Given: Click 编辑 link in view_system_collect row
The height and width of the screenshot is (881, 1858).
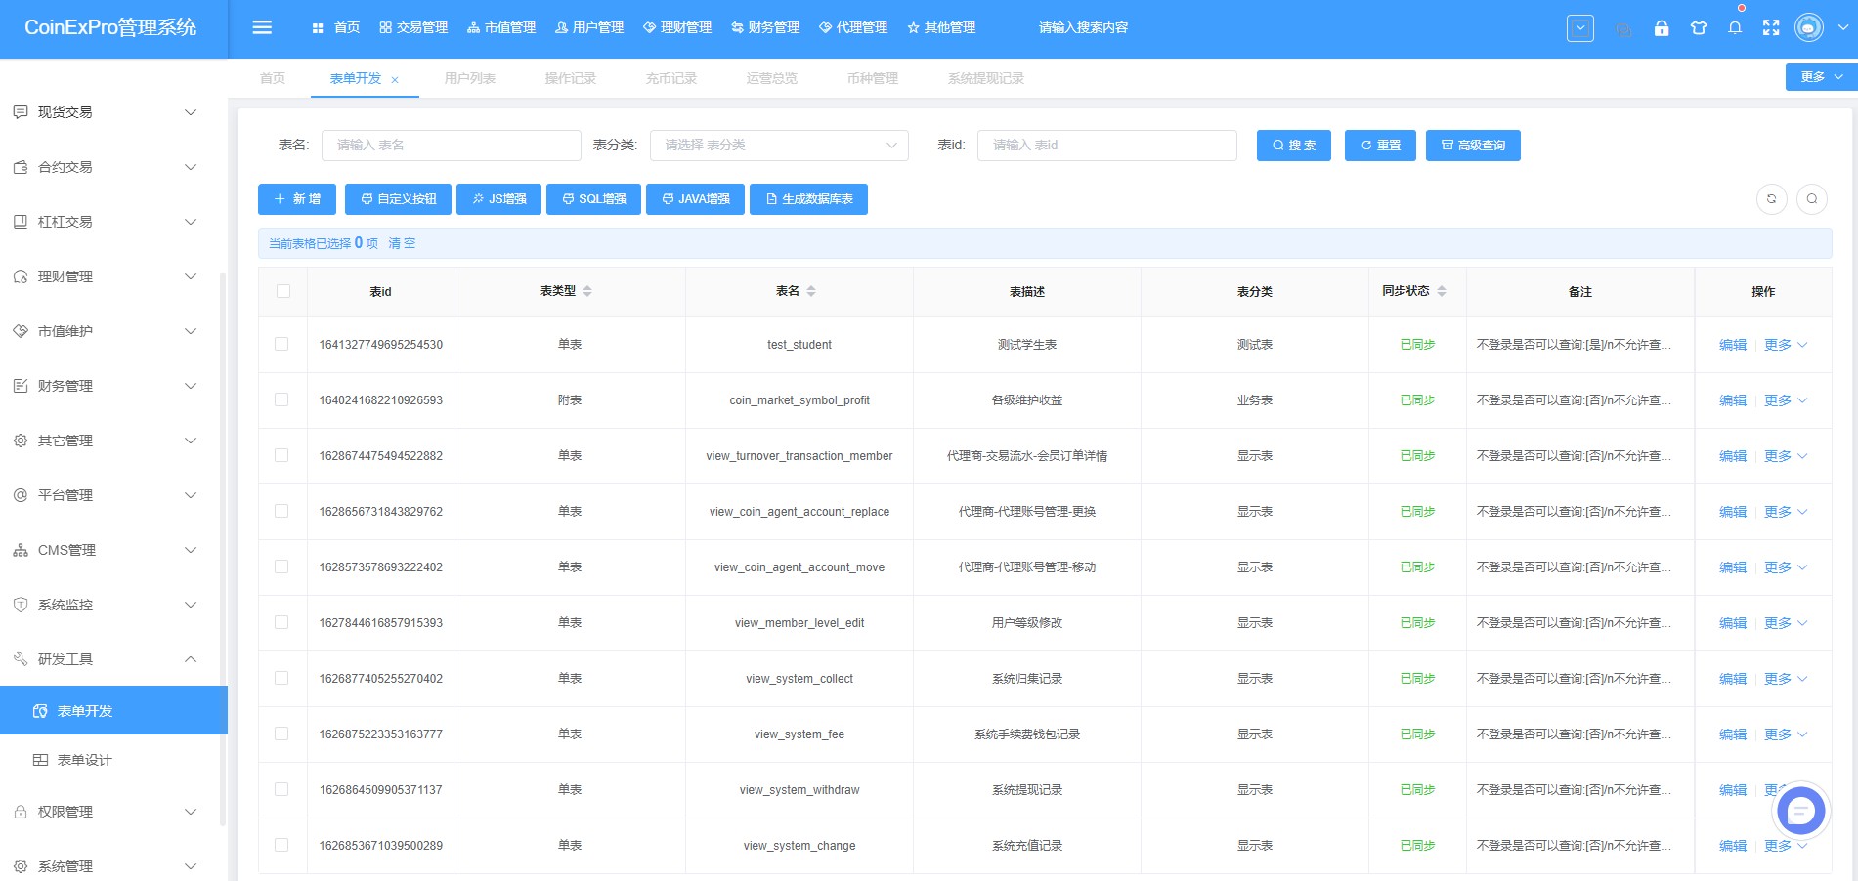Looking at the screenshot, I should point(1733,679).
